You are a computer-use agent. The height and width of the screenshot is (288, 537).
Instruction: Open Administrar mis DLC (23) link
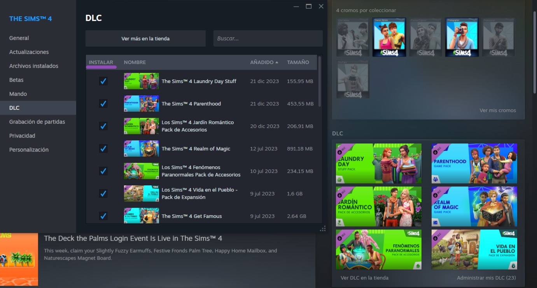tap(486, 278)
